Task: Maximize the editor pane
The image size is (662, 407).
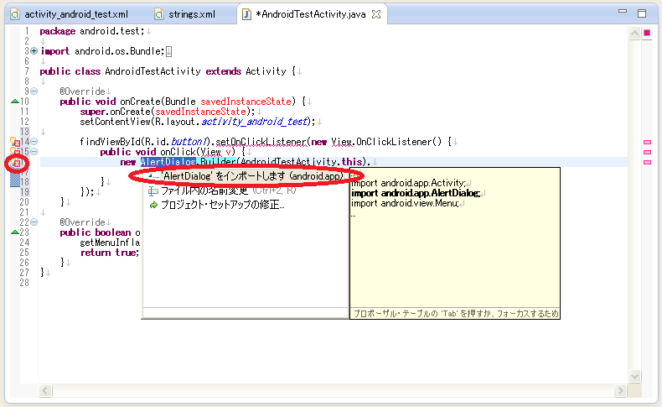Action: (642, 13)
